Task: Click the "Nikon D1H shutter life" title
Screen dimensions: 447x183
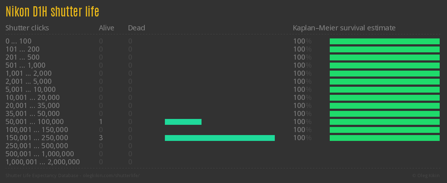Action: coord(52,12)
